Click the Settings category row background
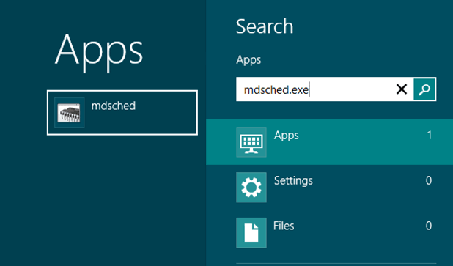This screenshot has width=453, height=266. [x=329, y=187]
